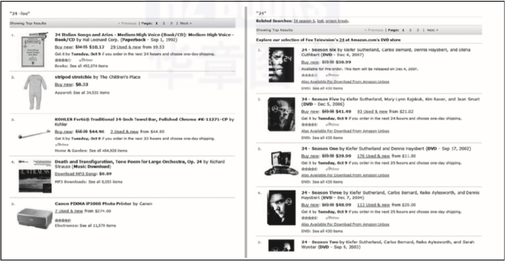Viewport: 506px width, 262px height.
Task: Click the striped stretchie baby apparel image
Action: (35, 92)
